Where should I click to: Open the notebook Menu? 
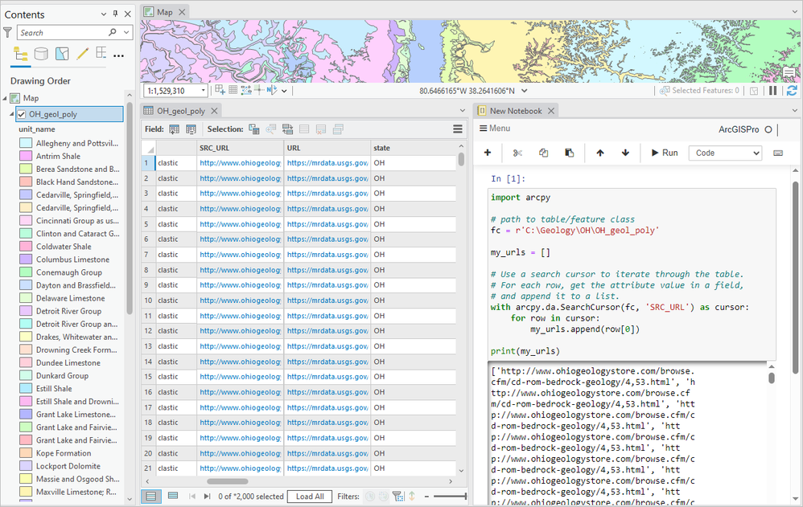(495, 129)
